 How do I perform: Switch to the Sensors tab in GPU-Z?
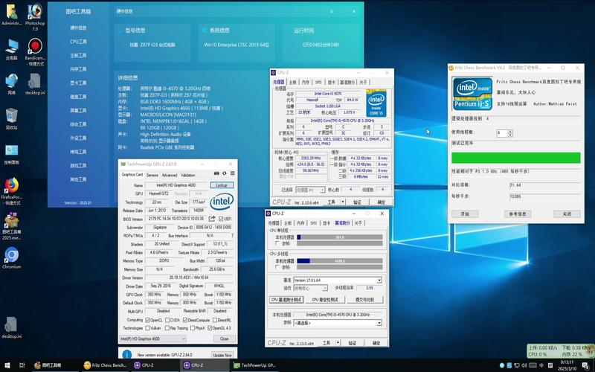click(x=152, y=175)
